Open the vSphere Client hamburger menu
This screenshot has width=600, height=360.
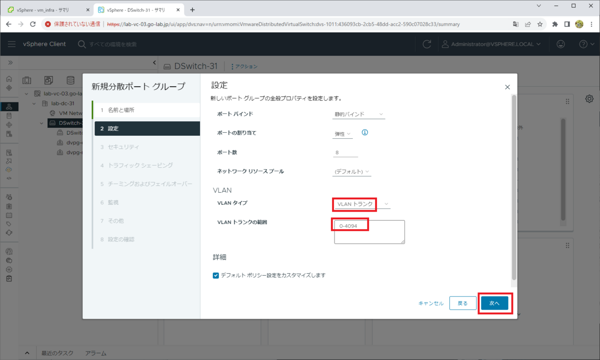(12, 44)
